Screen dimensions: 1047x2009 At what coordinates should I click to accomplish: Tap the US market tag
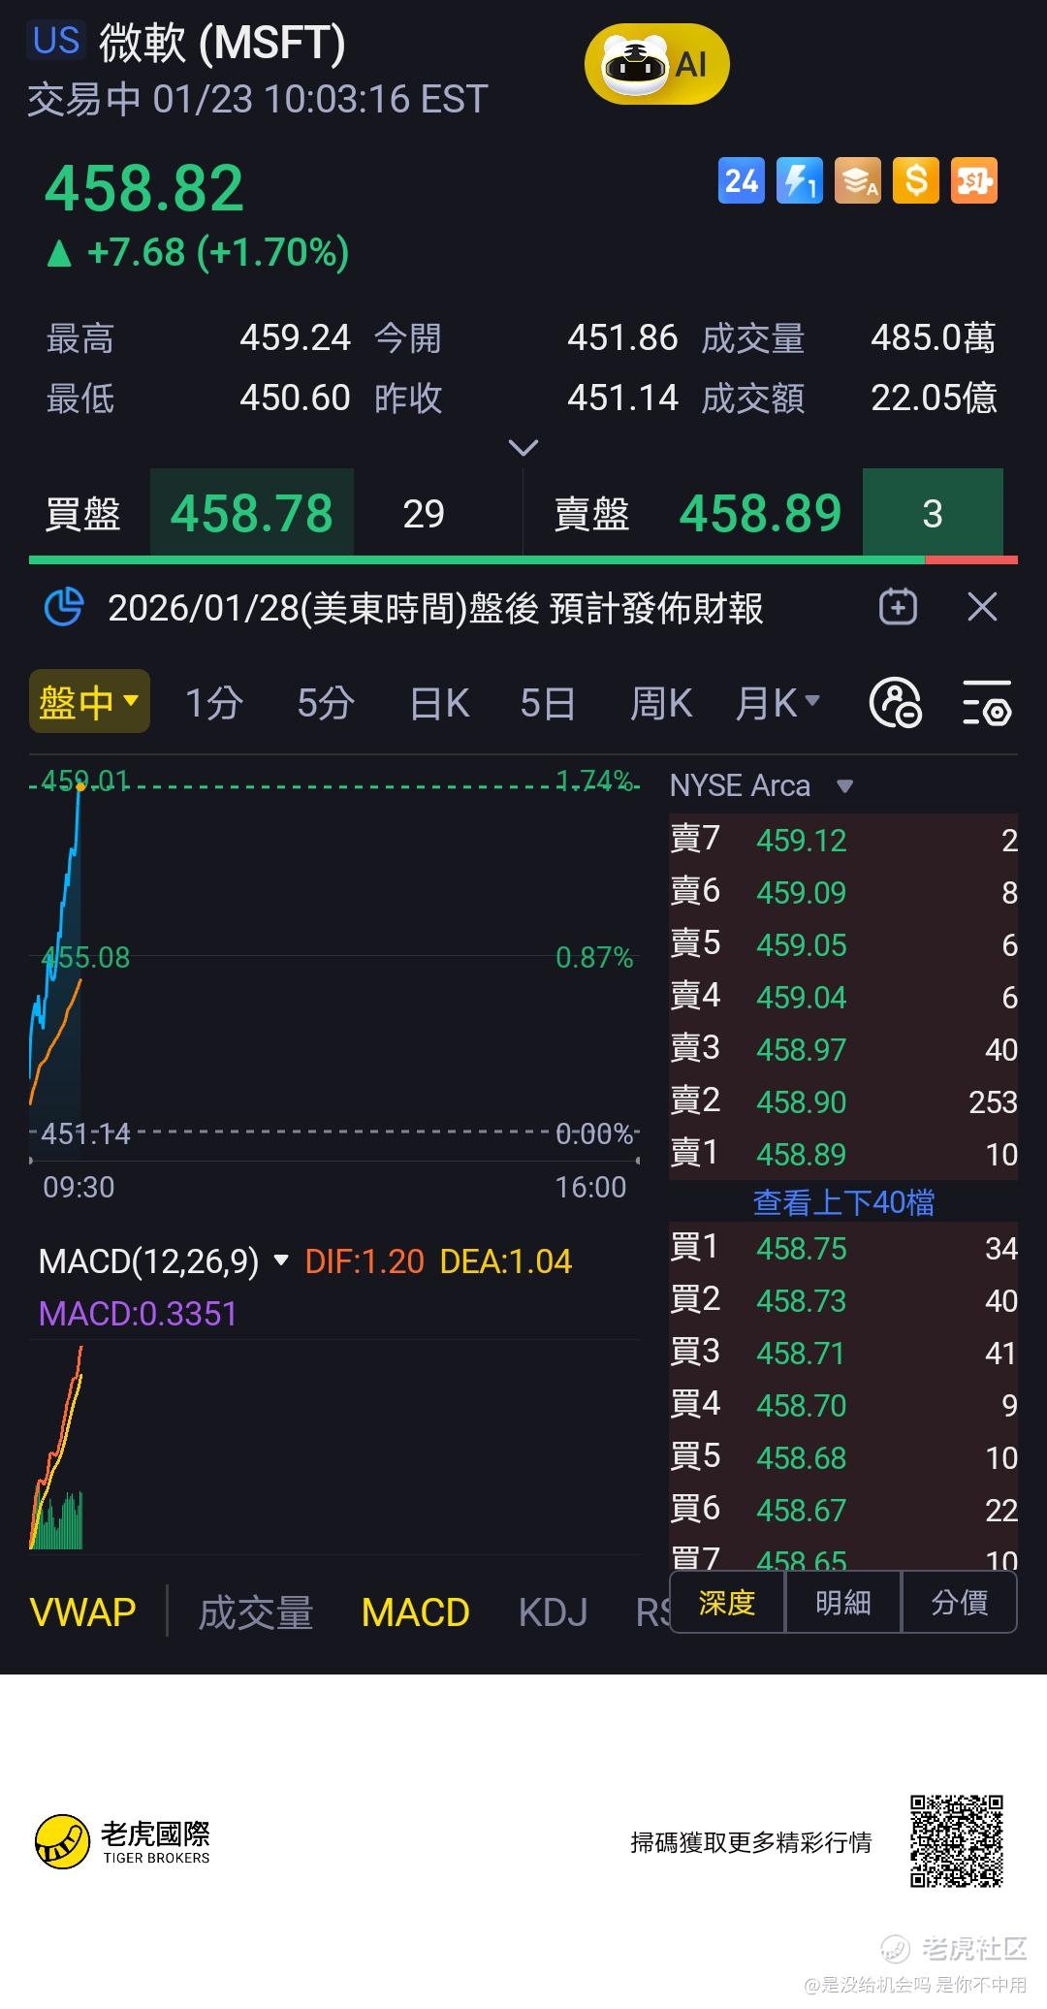pos(56,41)
